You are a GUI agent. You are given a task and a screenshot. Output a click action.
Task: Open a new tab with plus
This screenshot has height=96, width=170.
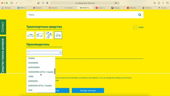click(163, 3)
